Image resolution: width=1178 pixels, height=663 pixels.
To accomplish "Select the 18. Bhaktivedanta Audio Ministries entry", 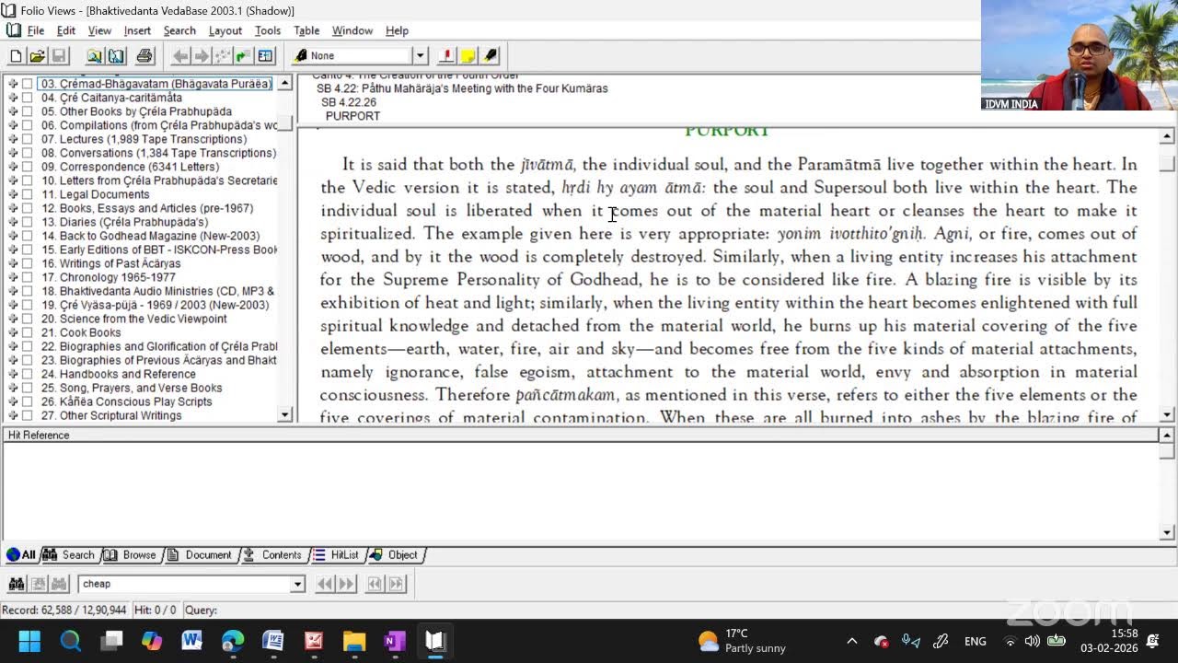I will [157, 291].
